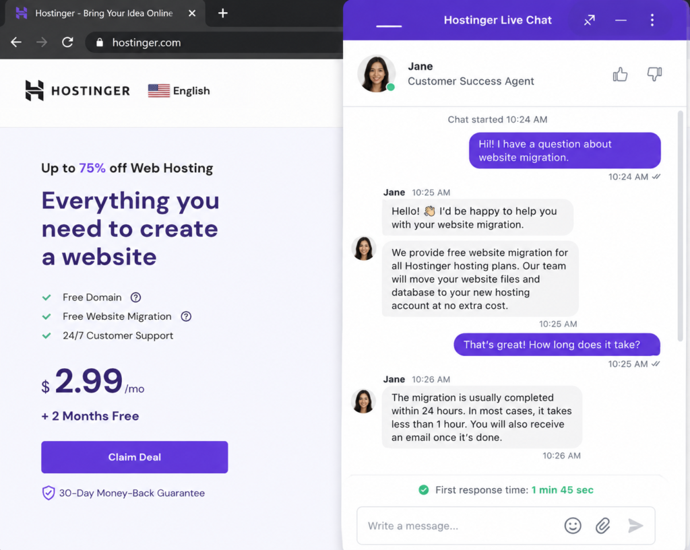The height and width of the screenshot is (550, 690).
Task: Open a new browser tab
Action: coord(223,13)
